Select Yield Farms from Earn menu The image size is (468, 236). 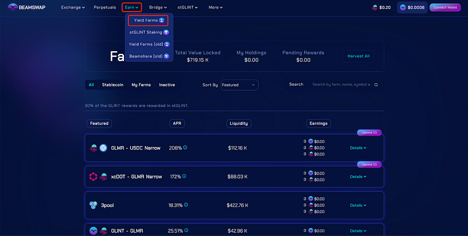(148, 20)
